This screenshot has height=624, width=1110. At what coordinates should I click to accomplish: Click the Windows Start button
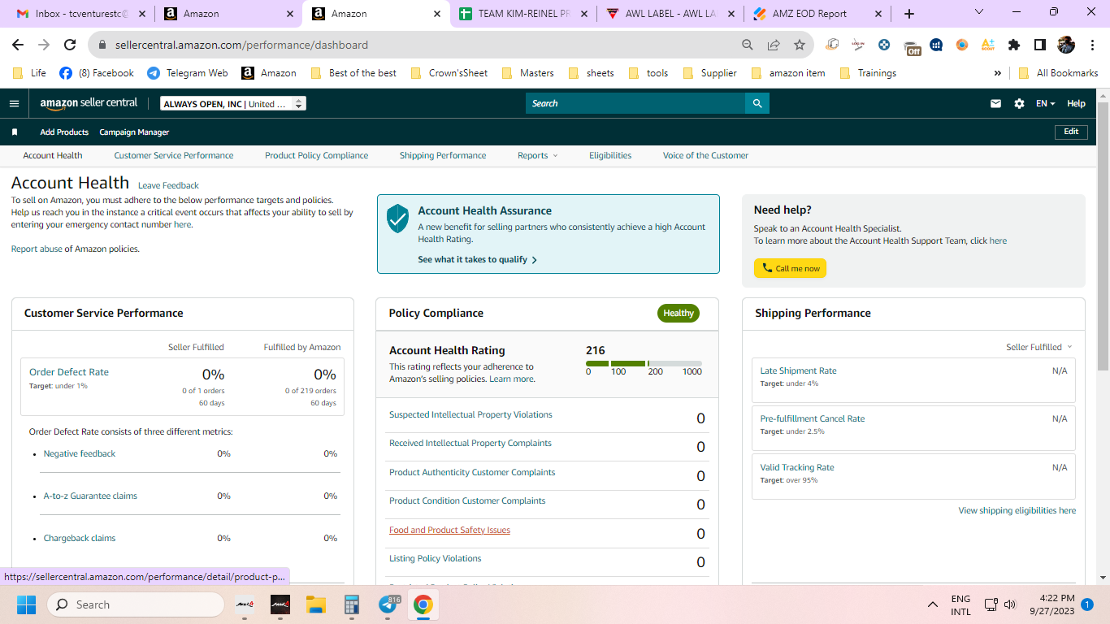[26, 604]
